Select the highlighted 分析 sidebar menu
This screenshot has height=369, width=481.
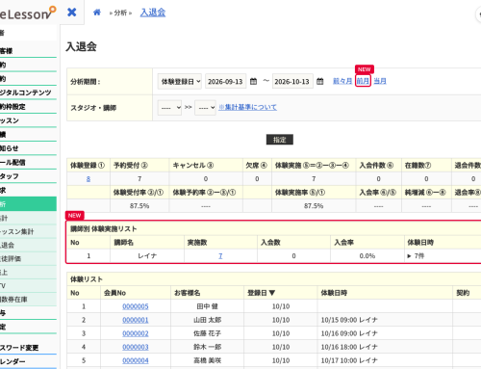pyautogui.click(x=28, y=204)
